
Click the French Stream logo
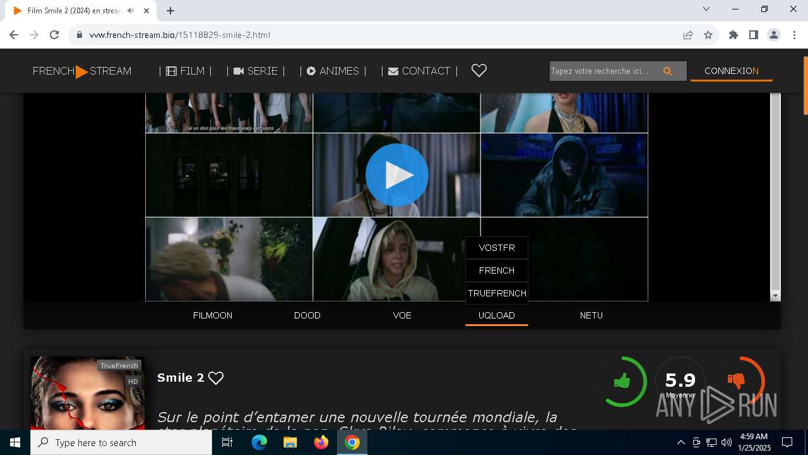point(82,71)
